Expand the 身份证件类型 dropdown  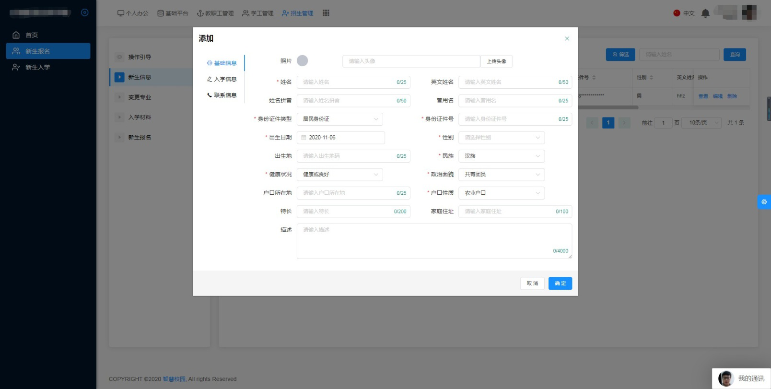(x=339, y=119)
